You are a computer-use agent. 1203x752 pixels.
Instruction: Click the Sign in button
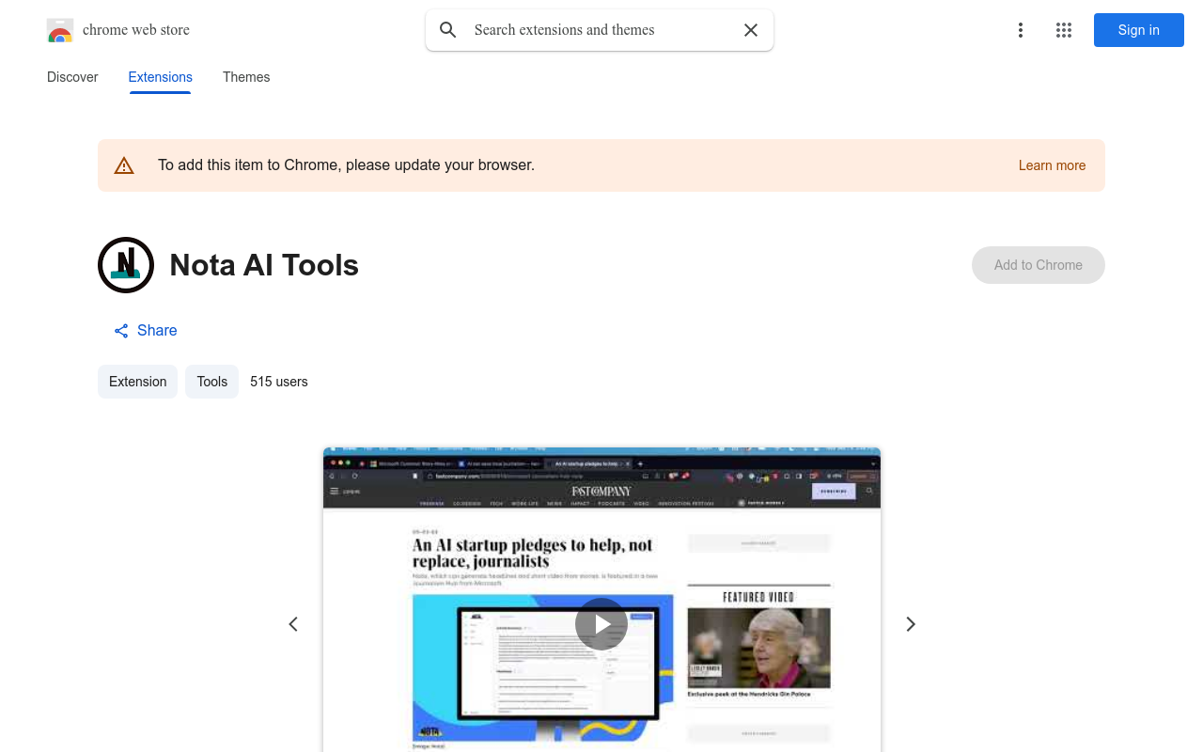click(1139, 30)
